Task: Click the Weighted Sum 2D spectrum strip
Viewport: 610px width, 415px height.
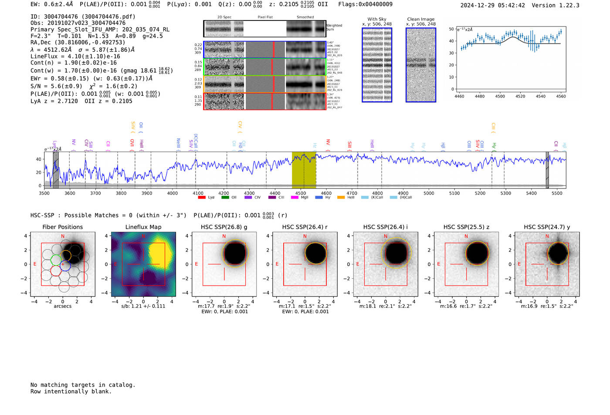Action: [x=265, y=29]
